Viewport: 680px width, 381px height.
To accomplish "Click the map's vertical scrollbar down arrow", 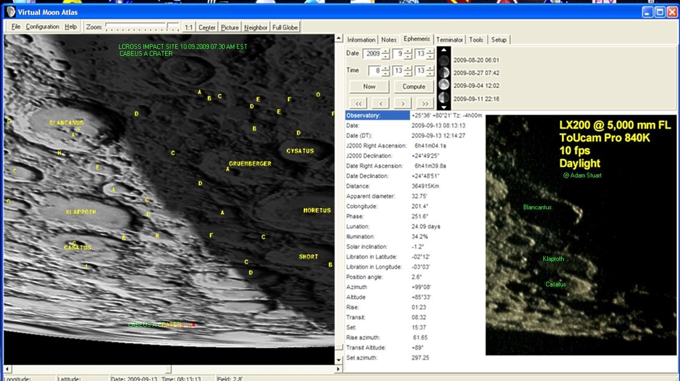I will pos(339,360).
